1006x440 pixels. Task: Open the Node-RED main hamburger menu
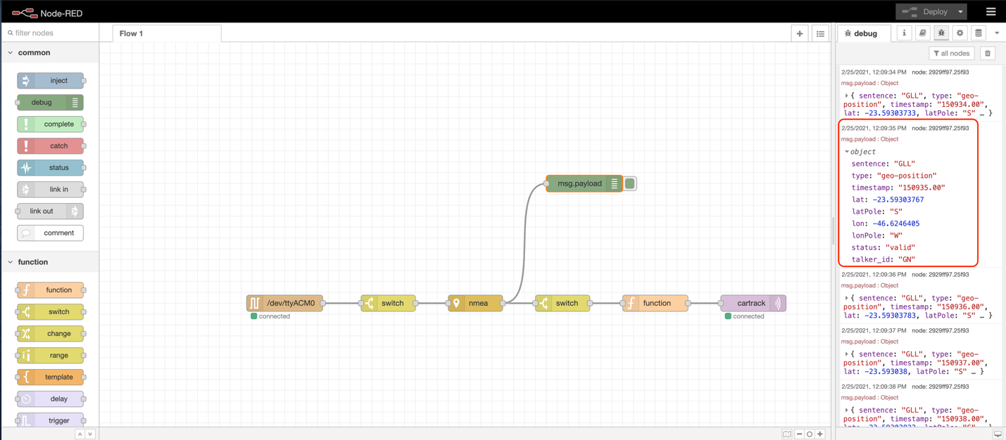pyautogui.click(x=991, y=11)
